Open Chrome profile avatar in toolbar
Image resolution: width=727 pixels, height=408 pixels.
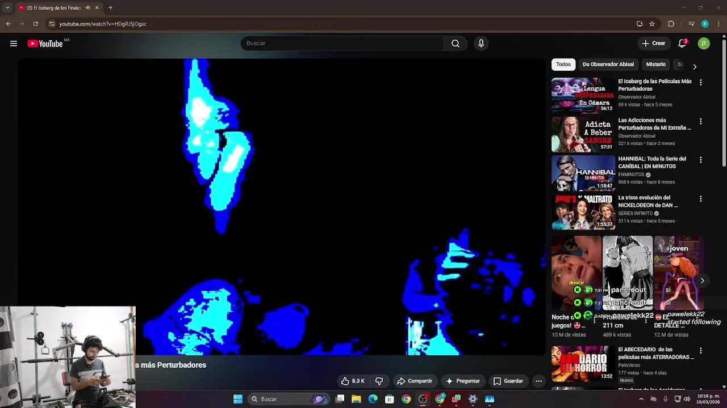(x=705, y=24)
